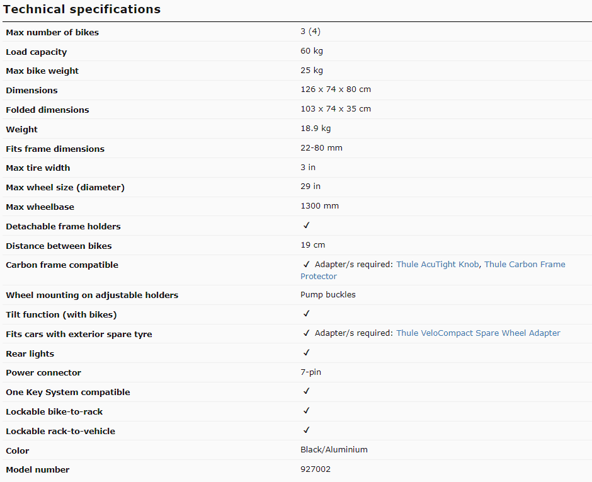Click the Folded dimensions label
The width and height of the screenshot is (592, 482).
pos(48,110)
